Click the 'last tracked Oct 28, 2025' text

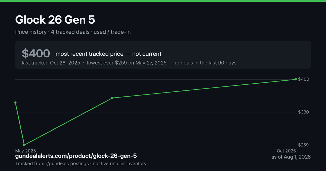(x=51, y=63)
